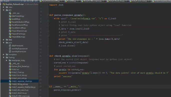Expand the WebSpider_Vicky folder
The height and width of the screenshot is (97, 171).
(7, 61)
